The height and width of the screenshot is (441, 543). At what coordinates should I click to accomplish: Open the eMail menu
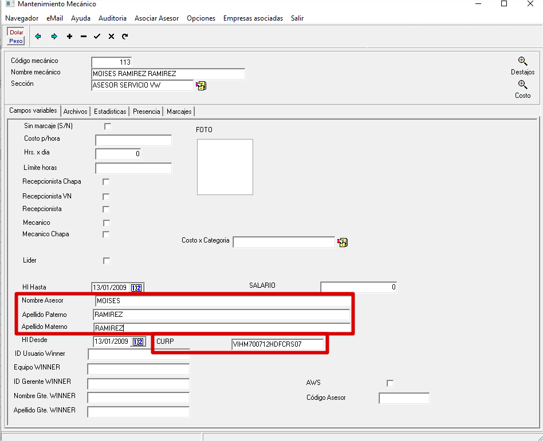click(x=55, y=18)
